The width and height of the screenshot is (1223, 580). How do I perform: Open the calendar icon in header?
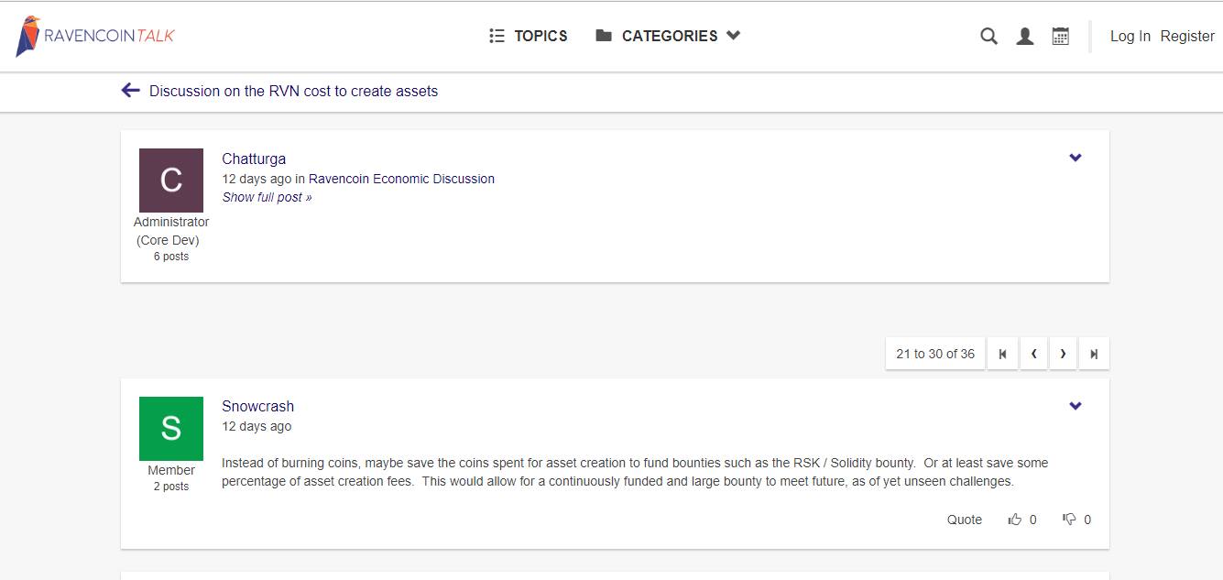(x=1061, y=37)
